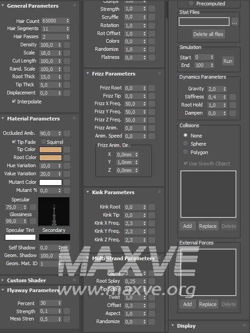The width and height of the screenshot is (250, 333).
Task: Collapse the Material Parameters rollout
Action: tap(3, 118)
